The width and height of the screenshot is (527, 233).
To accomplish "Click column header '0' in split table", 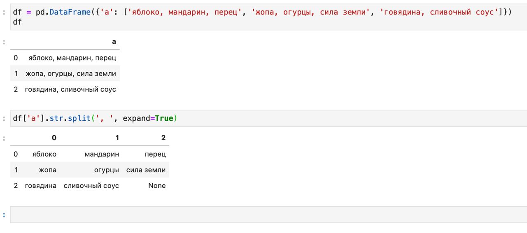I will click(54, 138).
